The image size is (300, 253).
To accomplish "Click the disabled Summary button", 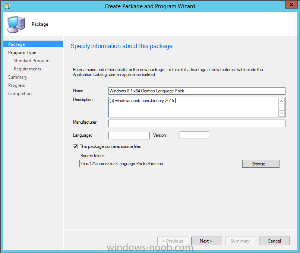I will pyautogui.click(x=240, y=241).
